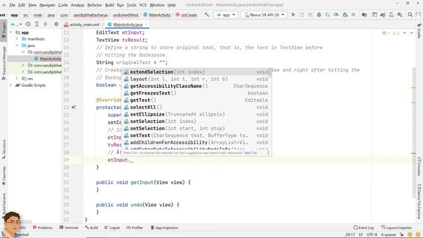Open the SDK Manager icon

(x=400, y=15)
